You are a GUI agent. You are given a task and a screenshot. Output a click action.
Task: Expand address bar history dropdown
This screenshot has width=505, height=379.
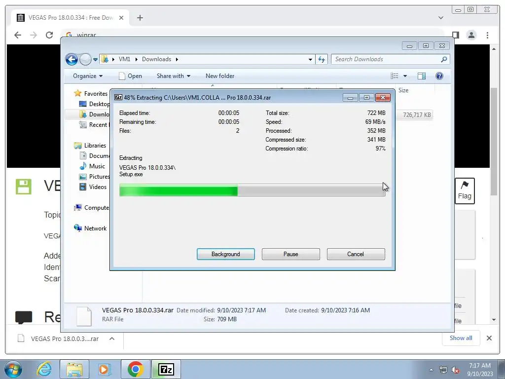[x=310, y=59]
